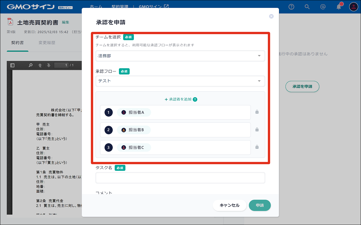Viewport: 361px width, 225px height.
Task: Go to previous page in PDF viewer
Action: coord(40,65)
